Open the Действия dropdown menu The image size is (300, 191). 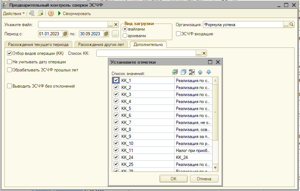click(14, 14)
